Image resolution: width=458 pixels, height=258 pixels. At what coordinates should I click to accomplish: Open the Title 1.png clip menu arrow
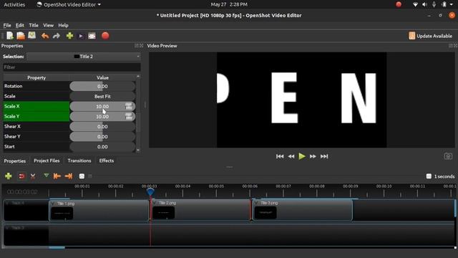(x=53, y=204)
